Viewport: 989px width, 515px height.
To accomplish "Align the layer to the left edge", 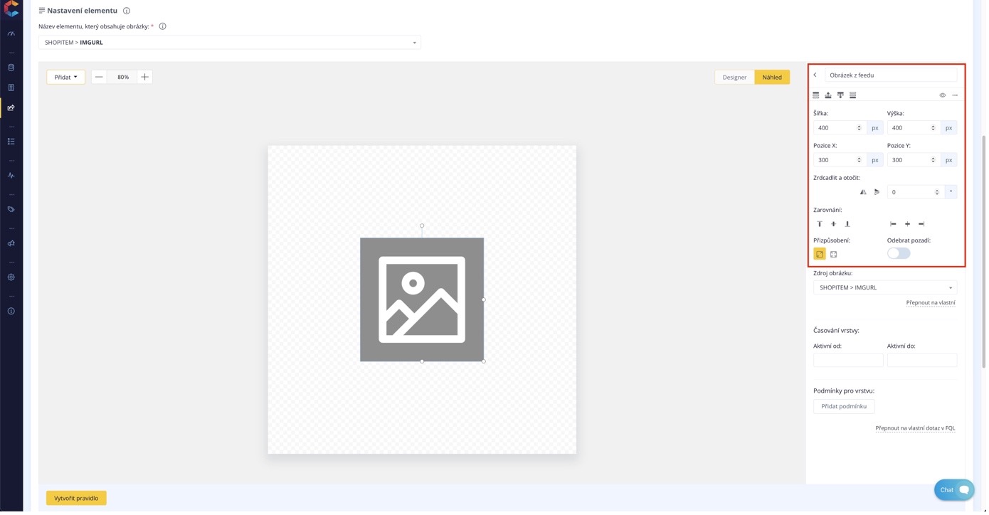I will [x=894, y=224].
